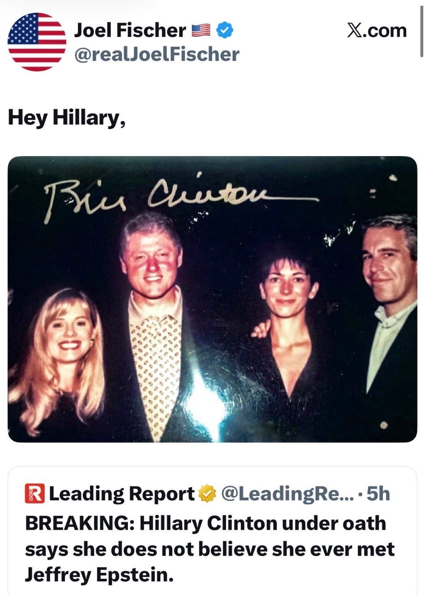This screenshot has width=425, height=595.
Task: Open the BREAKING quoted post text
Action: pyautogui.click(x=209, y=549)
